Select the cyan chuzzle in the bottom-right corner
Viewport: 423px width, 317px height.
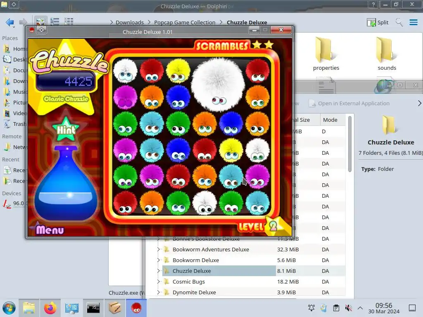257,203
